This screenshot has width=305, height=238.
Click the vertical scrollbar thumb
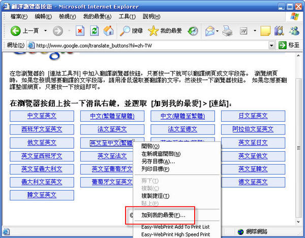click(298, 148)
